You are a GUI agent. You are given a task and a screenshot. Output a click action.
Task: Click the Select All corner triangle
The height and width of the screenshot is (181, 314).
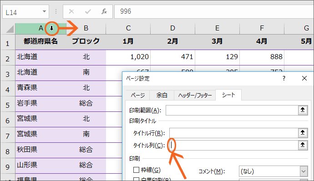tap(10, 29)
